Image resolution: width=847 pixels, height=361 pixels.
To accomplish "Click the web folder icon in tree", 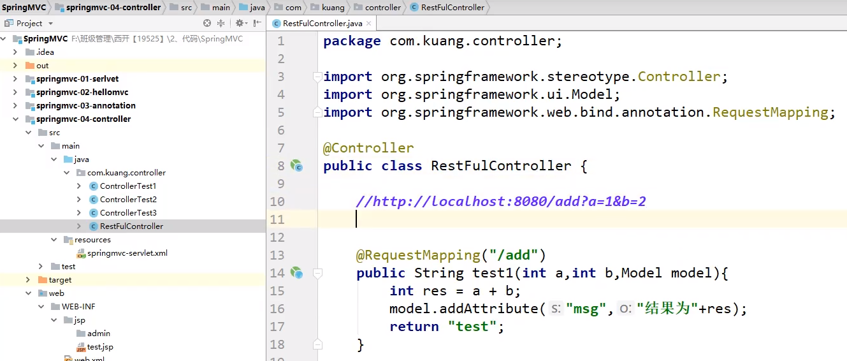I will pyautogui.click(x=43, y=293).
